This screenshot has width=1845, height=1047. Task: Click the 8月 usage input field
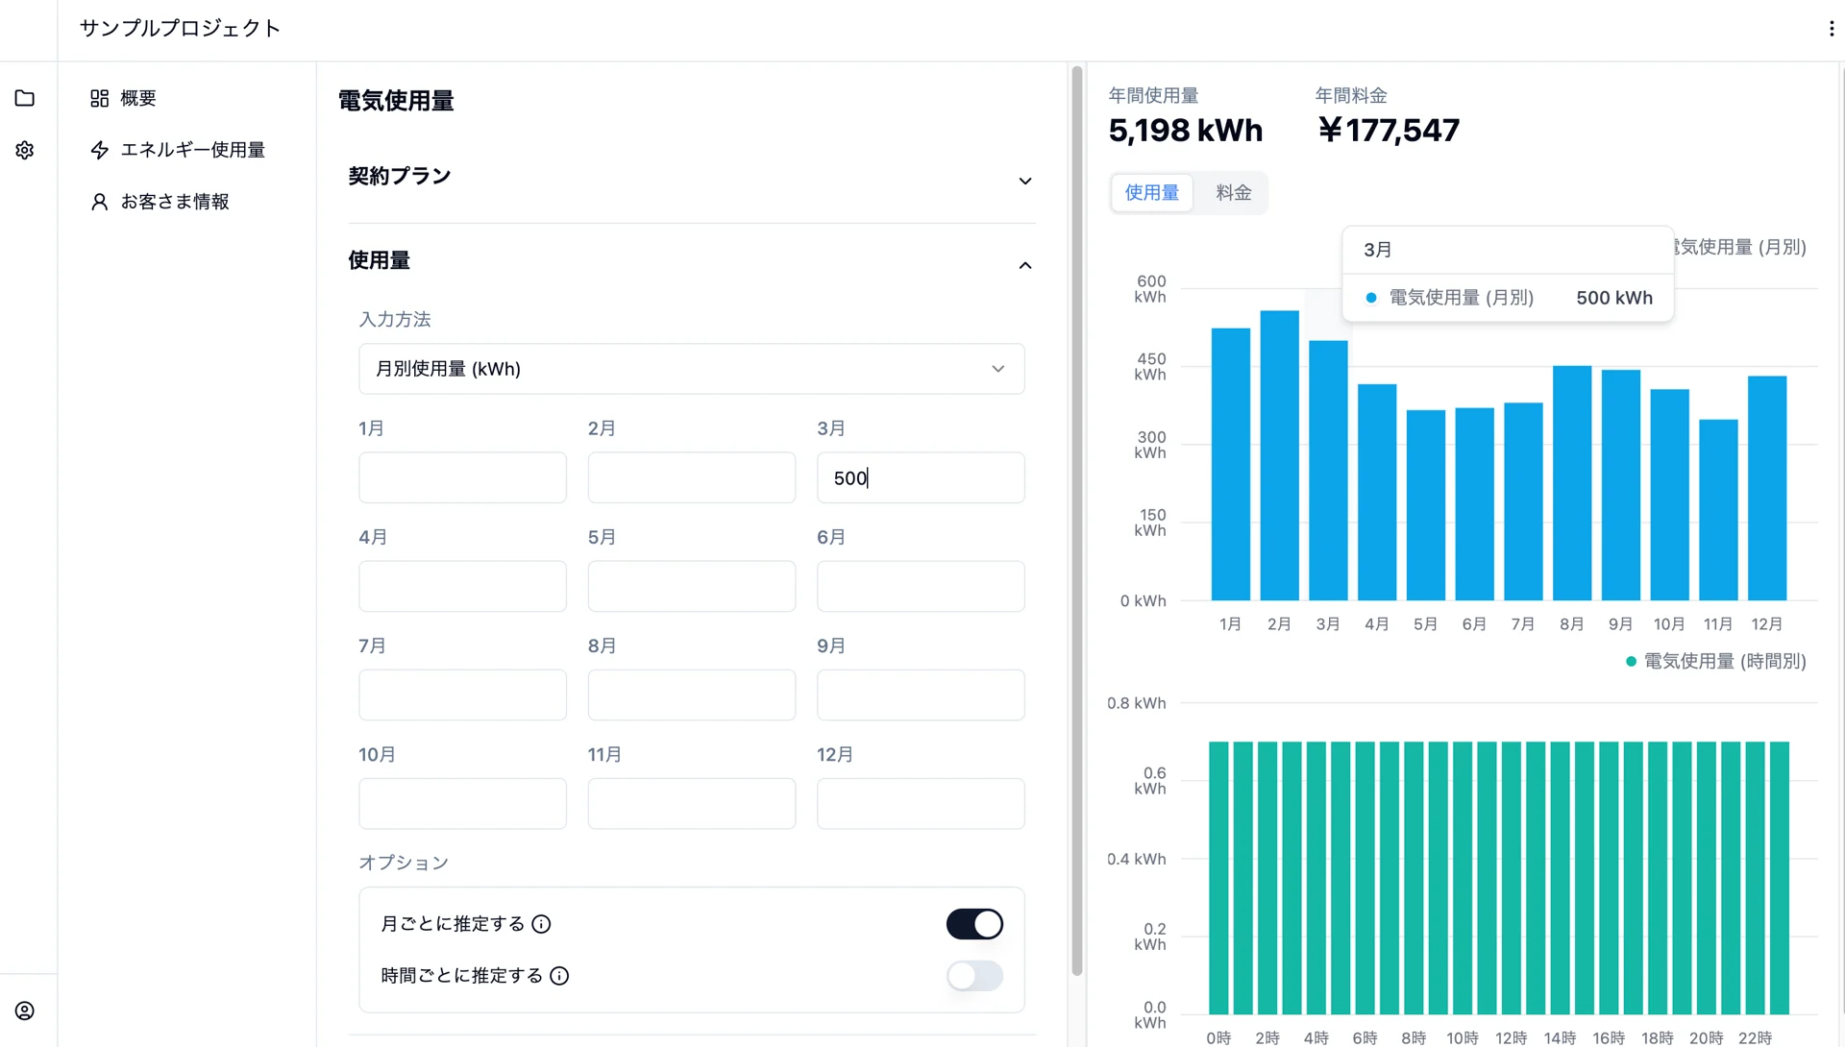click(x=691, y=694)
